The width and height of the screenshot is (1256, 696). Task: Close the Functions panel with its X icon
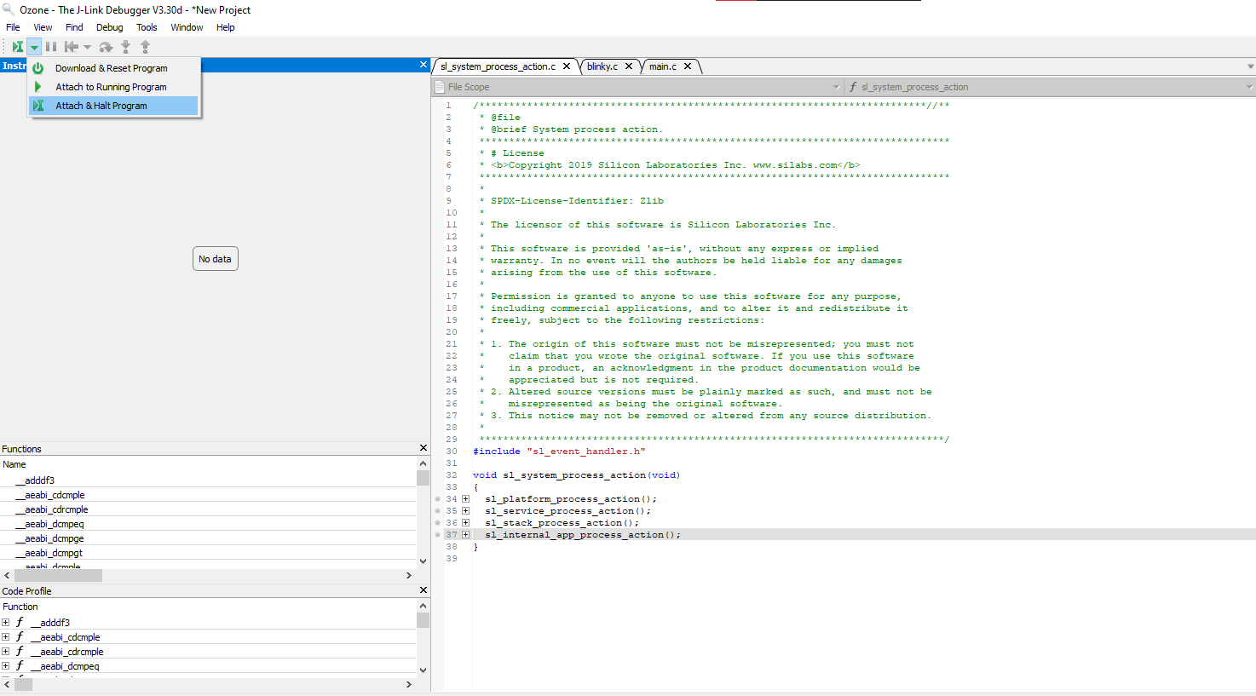pyautogui.click(x=423, y=447)
